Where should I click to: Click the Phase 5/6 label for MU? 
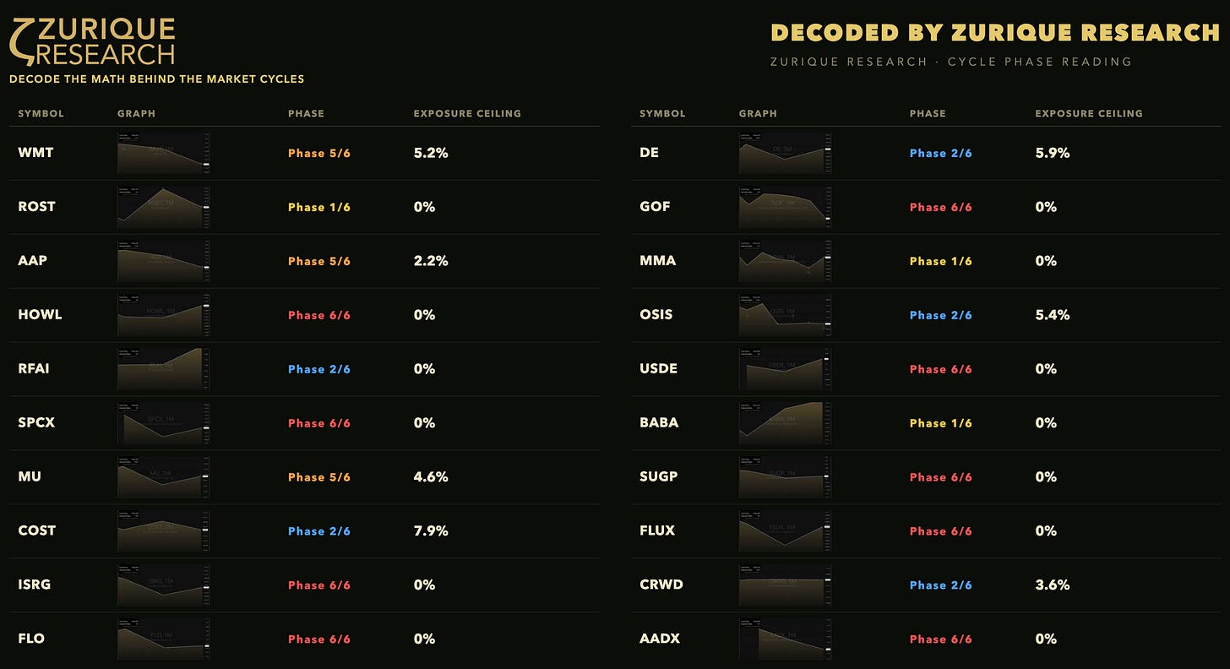(318, 477)
